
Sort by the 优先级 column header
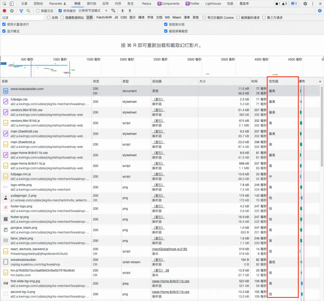[x=283, y=81]
